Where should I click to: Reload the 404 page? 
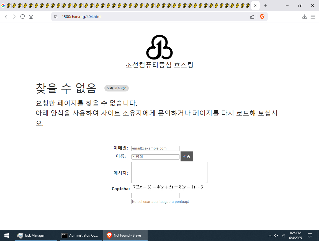(23, 17)
